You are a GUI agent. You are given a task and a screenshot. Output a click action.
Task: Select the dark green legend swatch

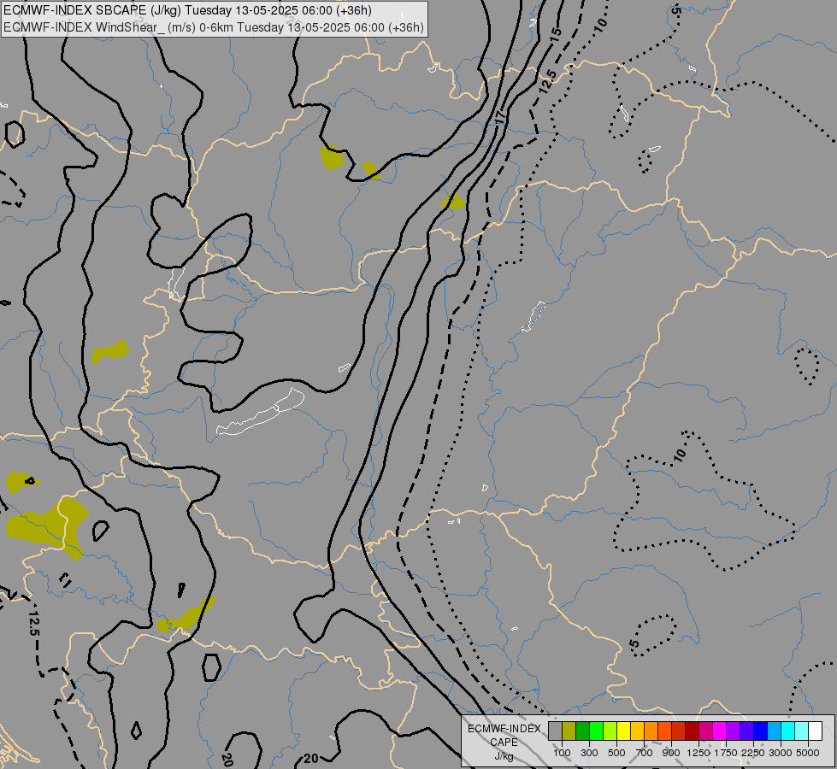click(582, 731)
